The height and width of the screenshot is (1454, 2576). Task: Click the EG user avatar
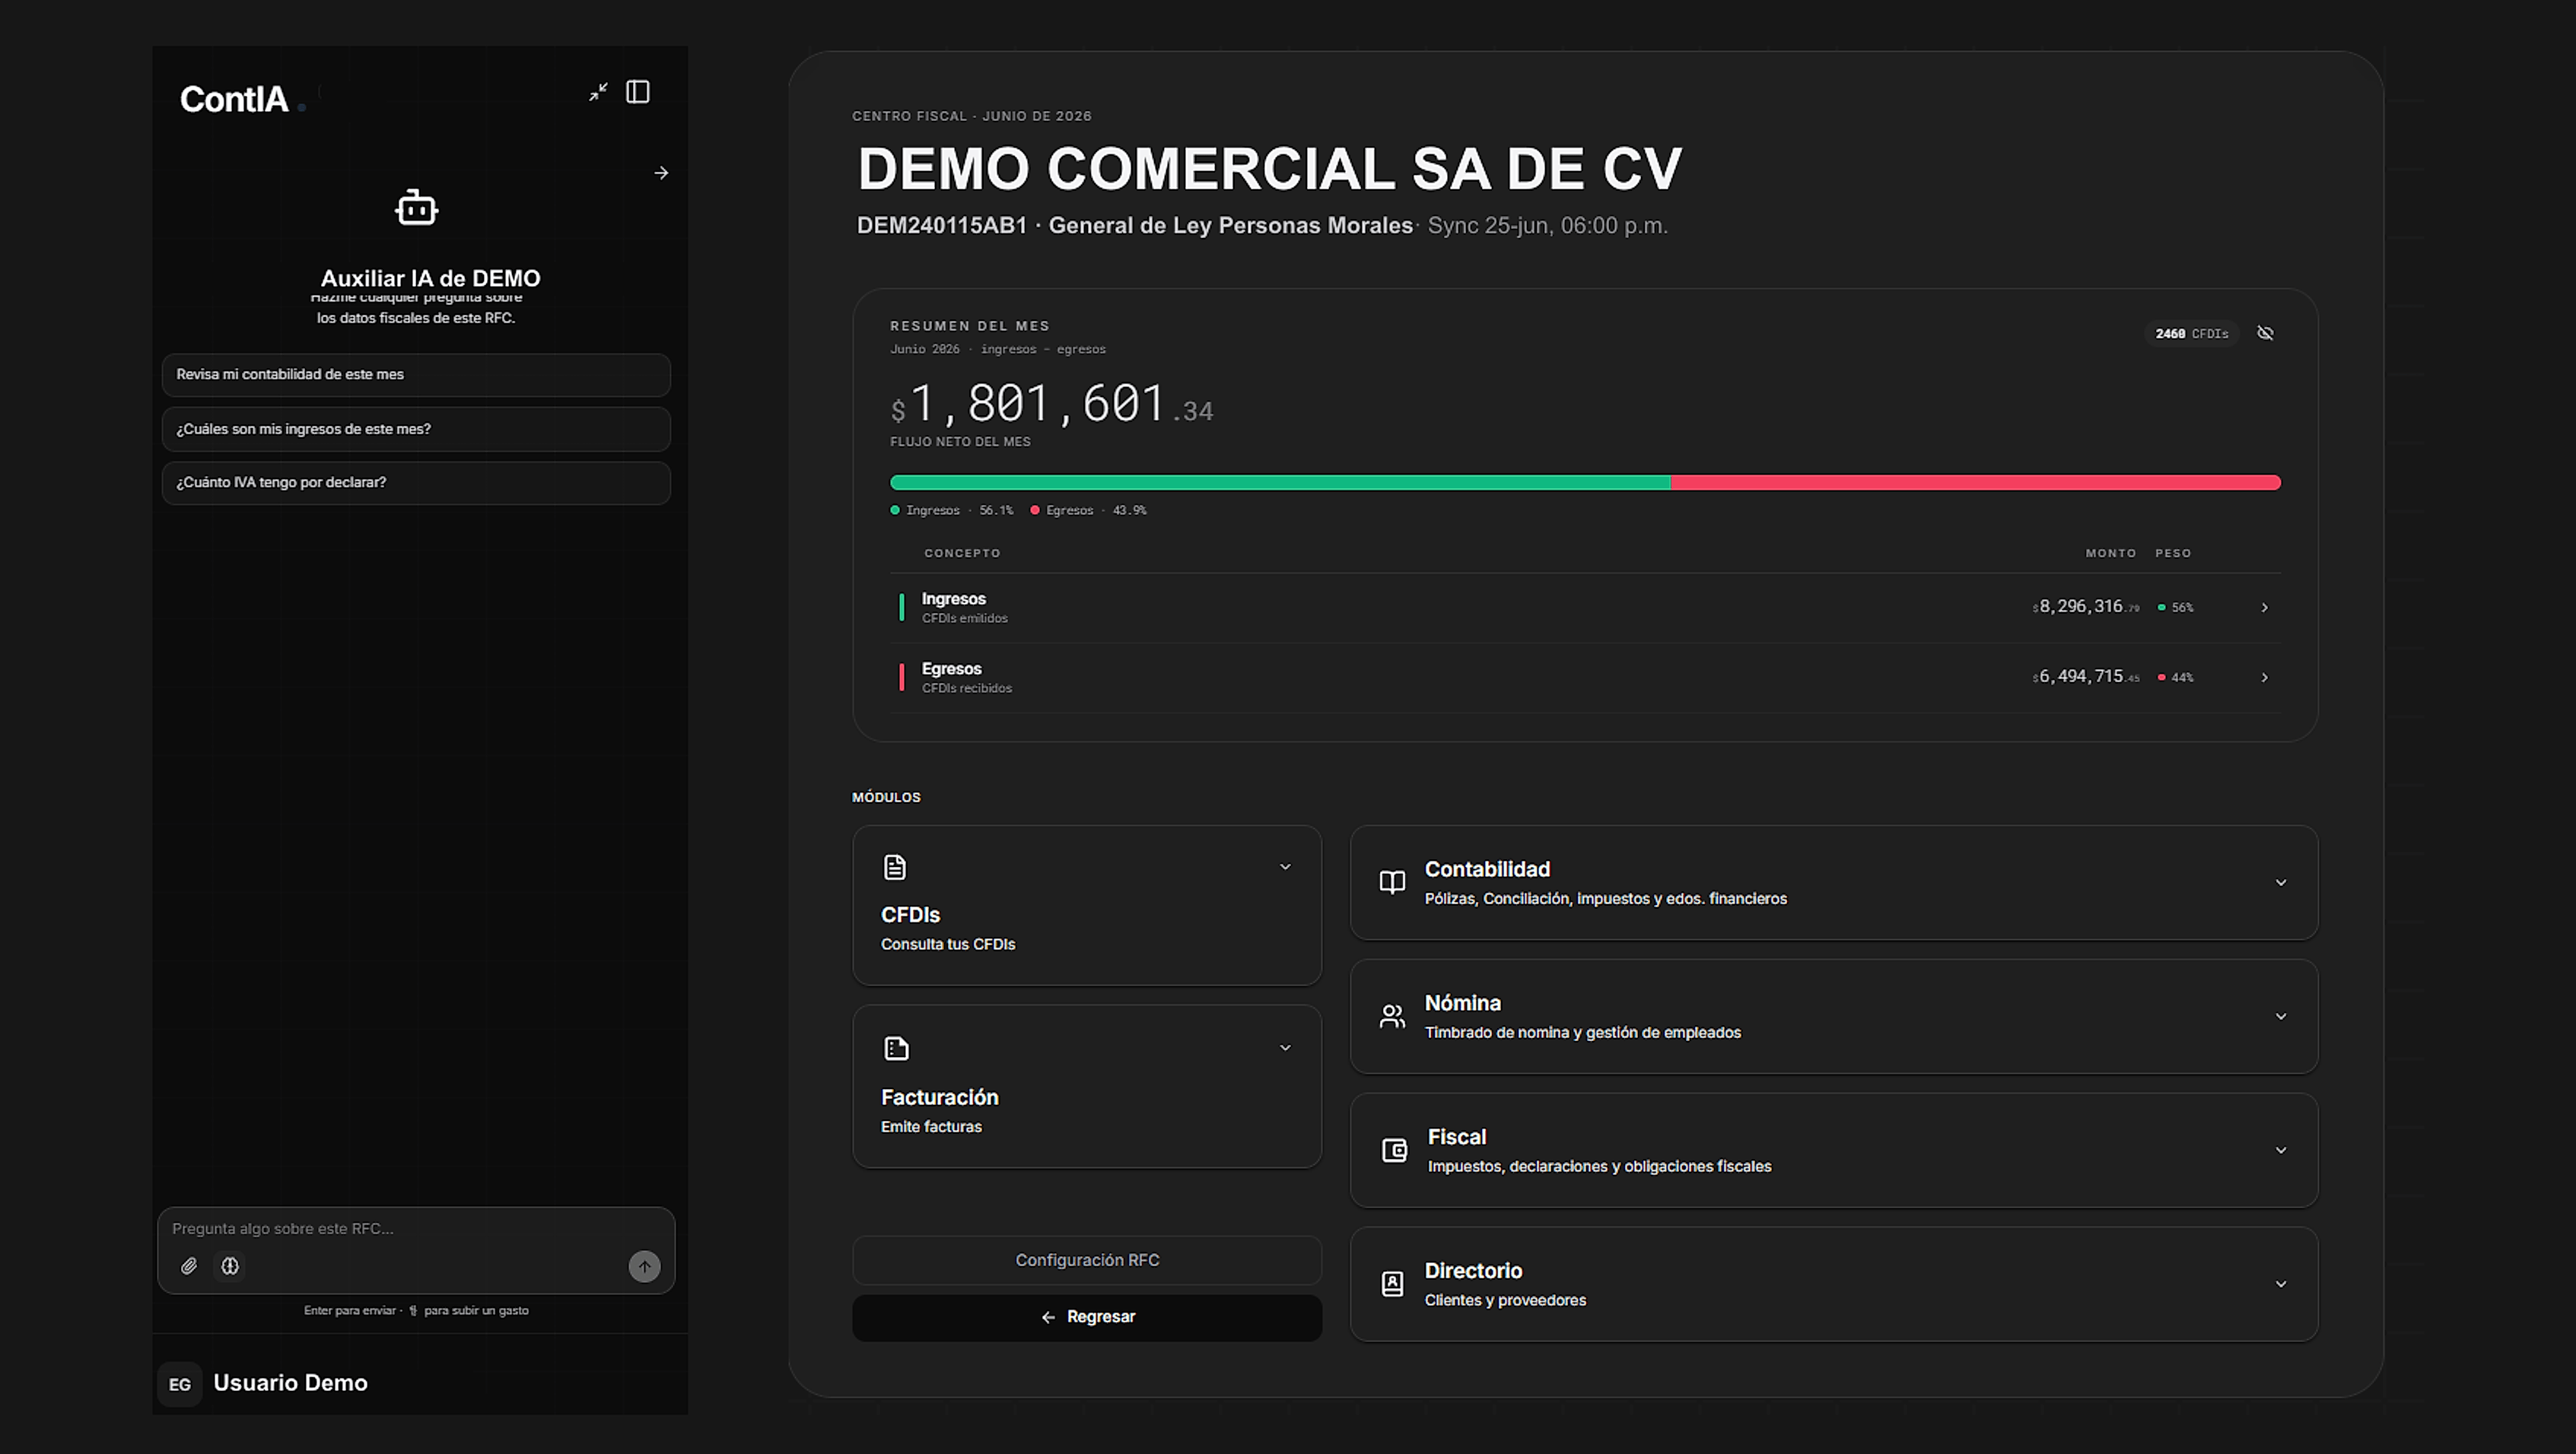[180, 1384]
